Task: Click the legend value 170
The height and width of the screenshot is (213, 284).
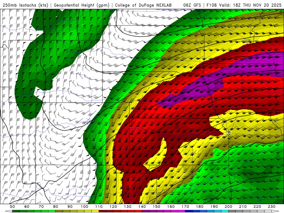Action: (x=185, y=207)
